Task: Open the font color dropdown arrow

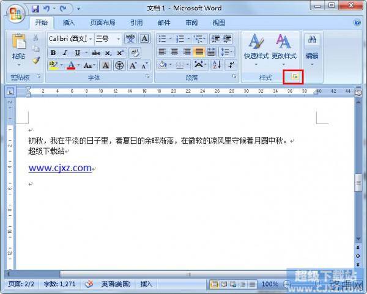Action: pos(79,65)
